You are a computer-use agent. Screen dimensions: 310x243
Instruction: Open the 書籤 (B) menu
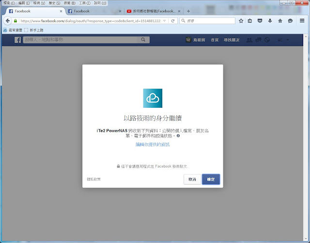click(70, 3)
